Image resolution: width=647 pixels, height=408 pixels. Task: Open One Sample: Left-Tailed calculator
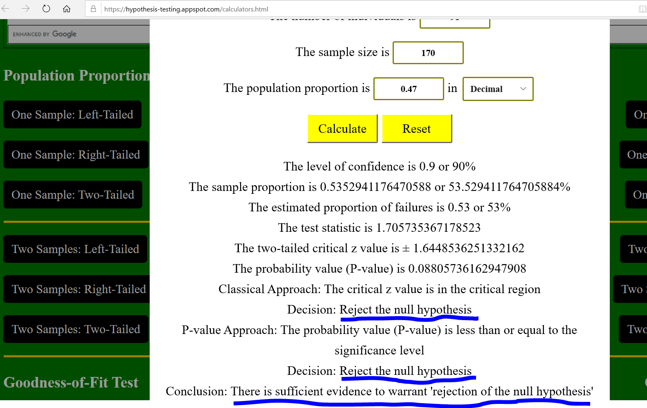click(x=72, y=114)
